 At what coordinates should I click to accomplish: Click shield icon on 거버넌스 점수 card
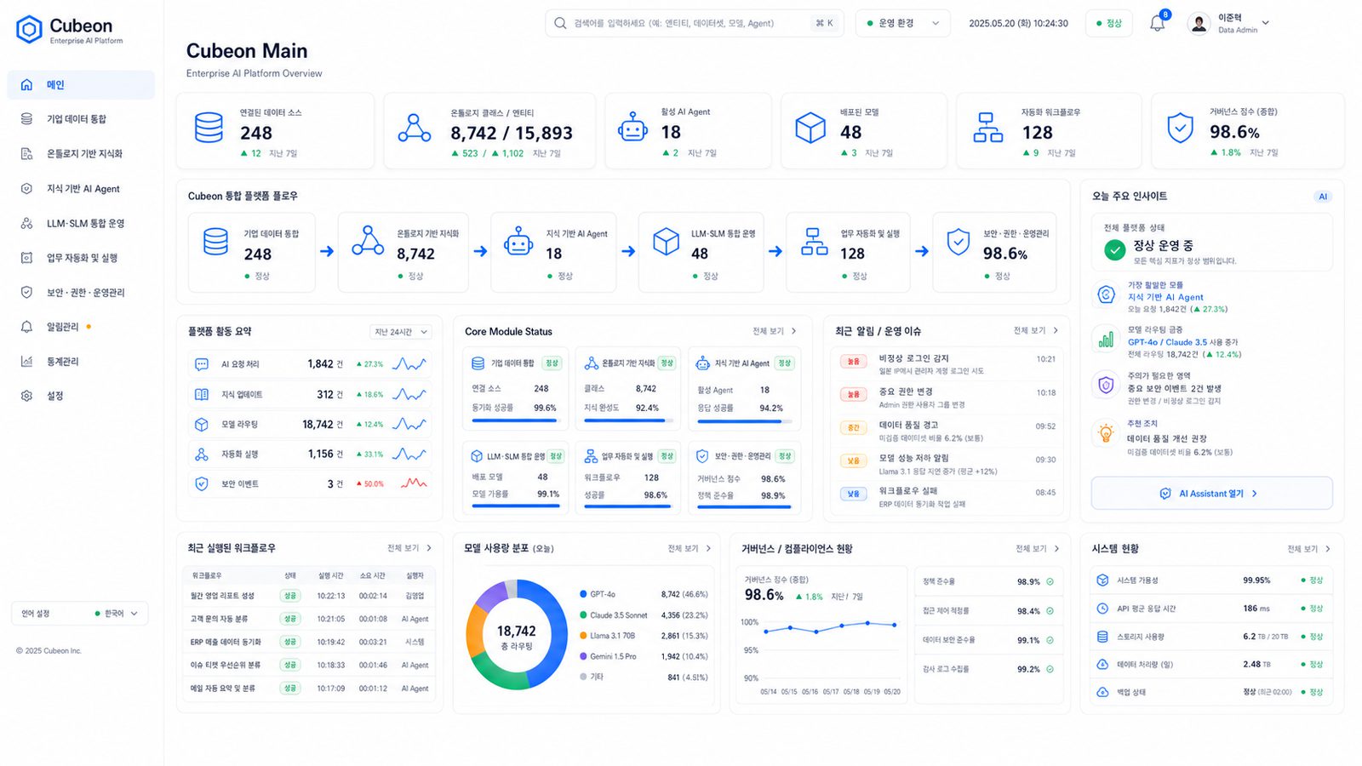pyautogui.click(x=1180, y=128)
